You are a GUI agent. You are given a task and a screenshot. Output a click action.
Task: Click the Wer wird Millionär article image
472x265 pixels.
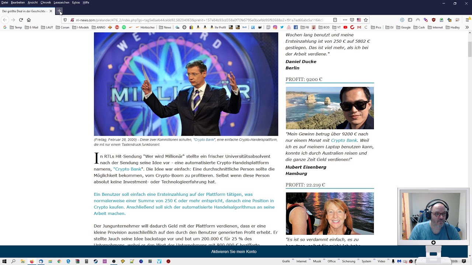coord(186,84)
